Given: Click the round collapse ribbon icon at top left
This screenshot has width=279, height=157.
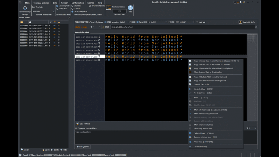Looking at the screenshot, I should 20,2.
